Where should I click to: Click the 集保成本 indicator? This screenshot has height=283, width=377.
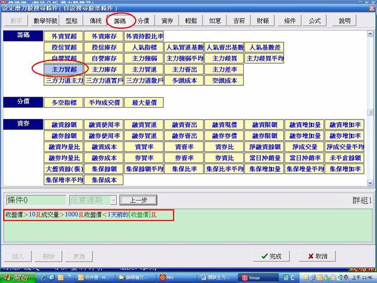coord(104,179)
